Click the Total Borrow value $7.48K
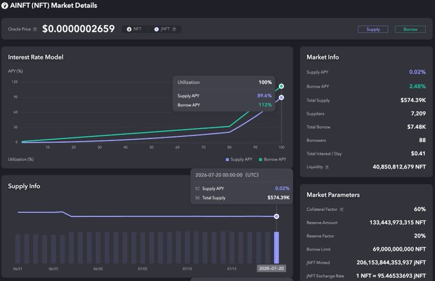 (416, 127)
